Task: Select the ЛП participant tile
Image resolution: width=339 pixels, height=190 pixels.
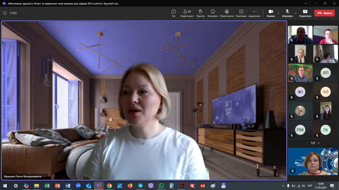Action: pyautogui.click(x=325, y=73)
